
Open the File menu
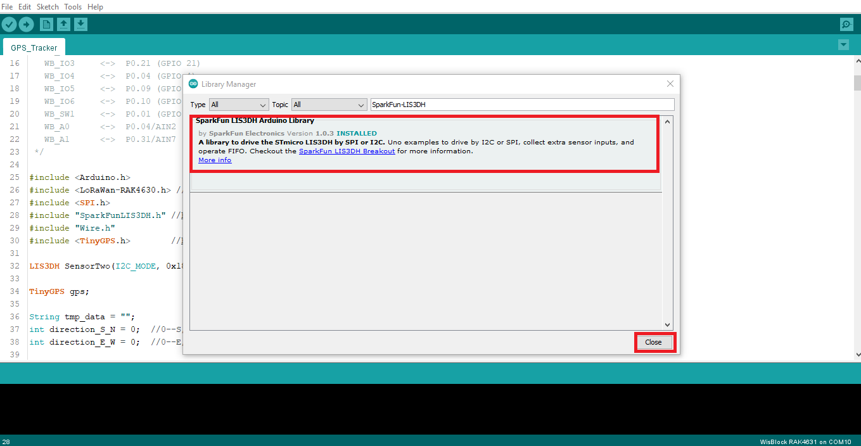8,6
